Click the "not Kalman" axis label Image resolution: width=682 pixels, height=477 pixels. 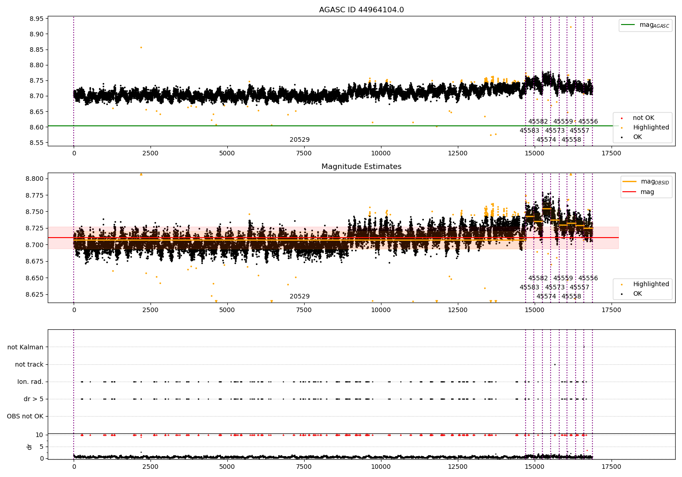25,348
